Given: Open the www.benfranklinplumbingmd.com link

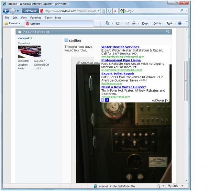Looking at the screenshot, I should click(x=123, y=57).
